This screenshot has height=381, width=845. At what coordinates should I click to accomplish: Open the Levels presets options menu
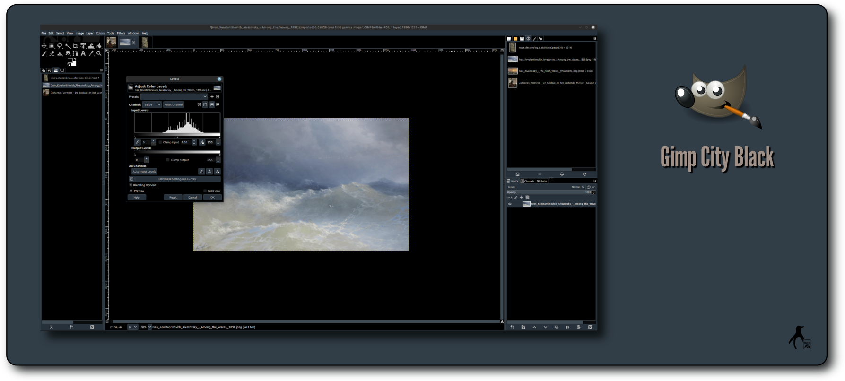point(218,97)
